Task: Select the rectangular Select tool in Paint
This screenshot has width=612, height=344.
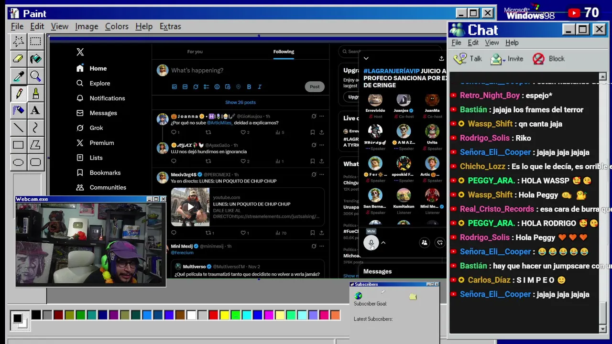Action: pyautogui.click(x=35, y=41)
